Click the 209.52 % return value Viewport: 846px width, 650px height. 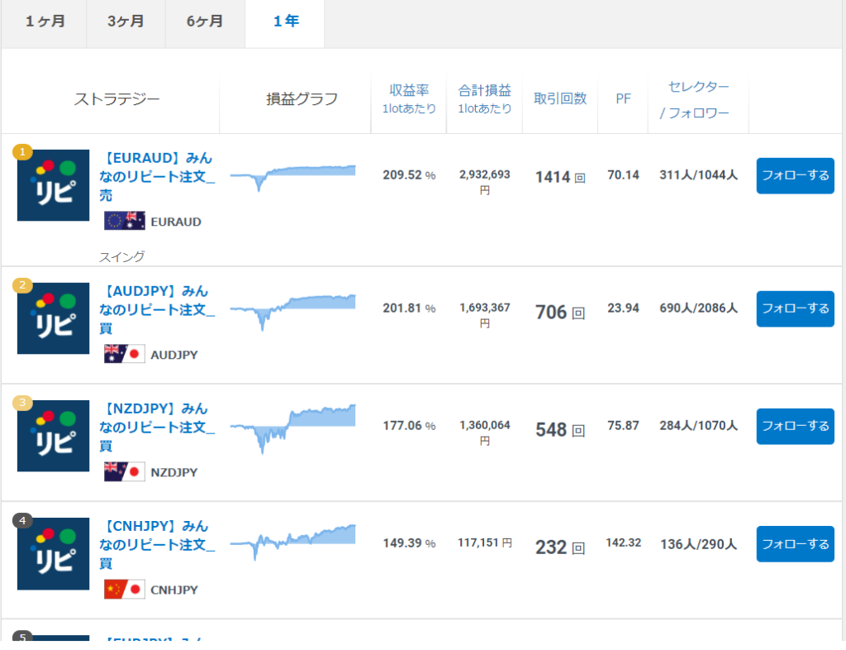409,175
